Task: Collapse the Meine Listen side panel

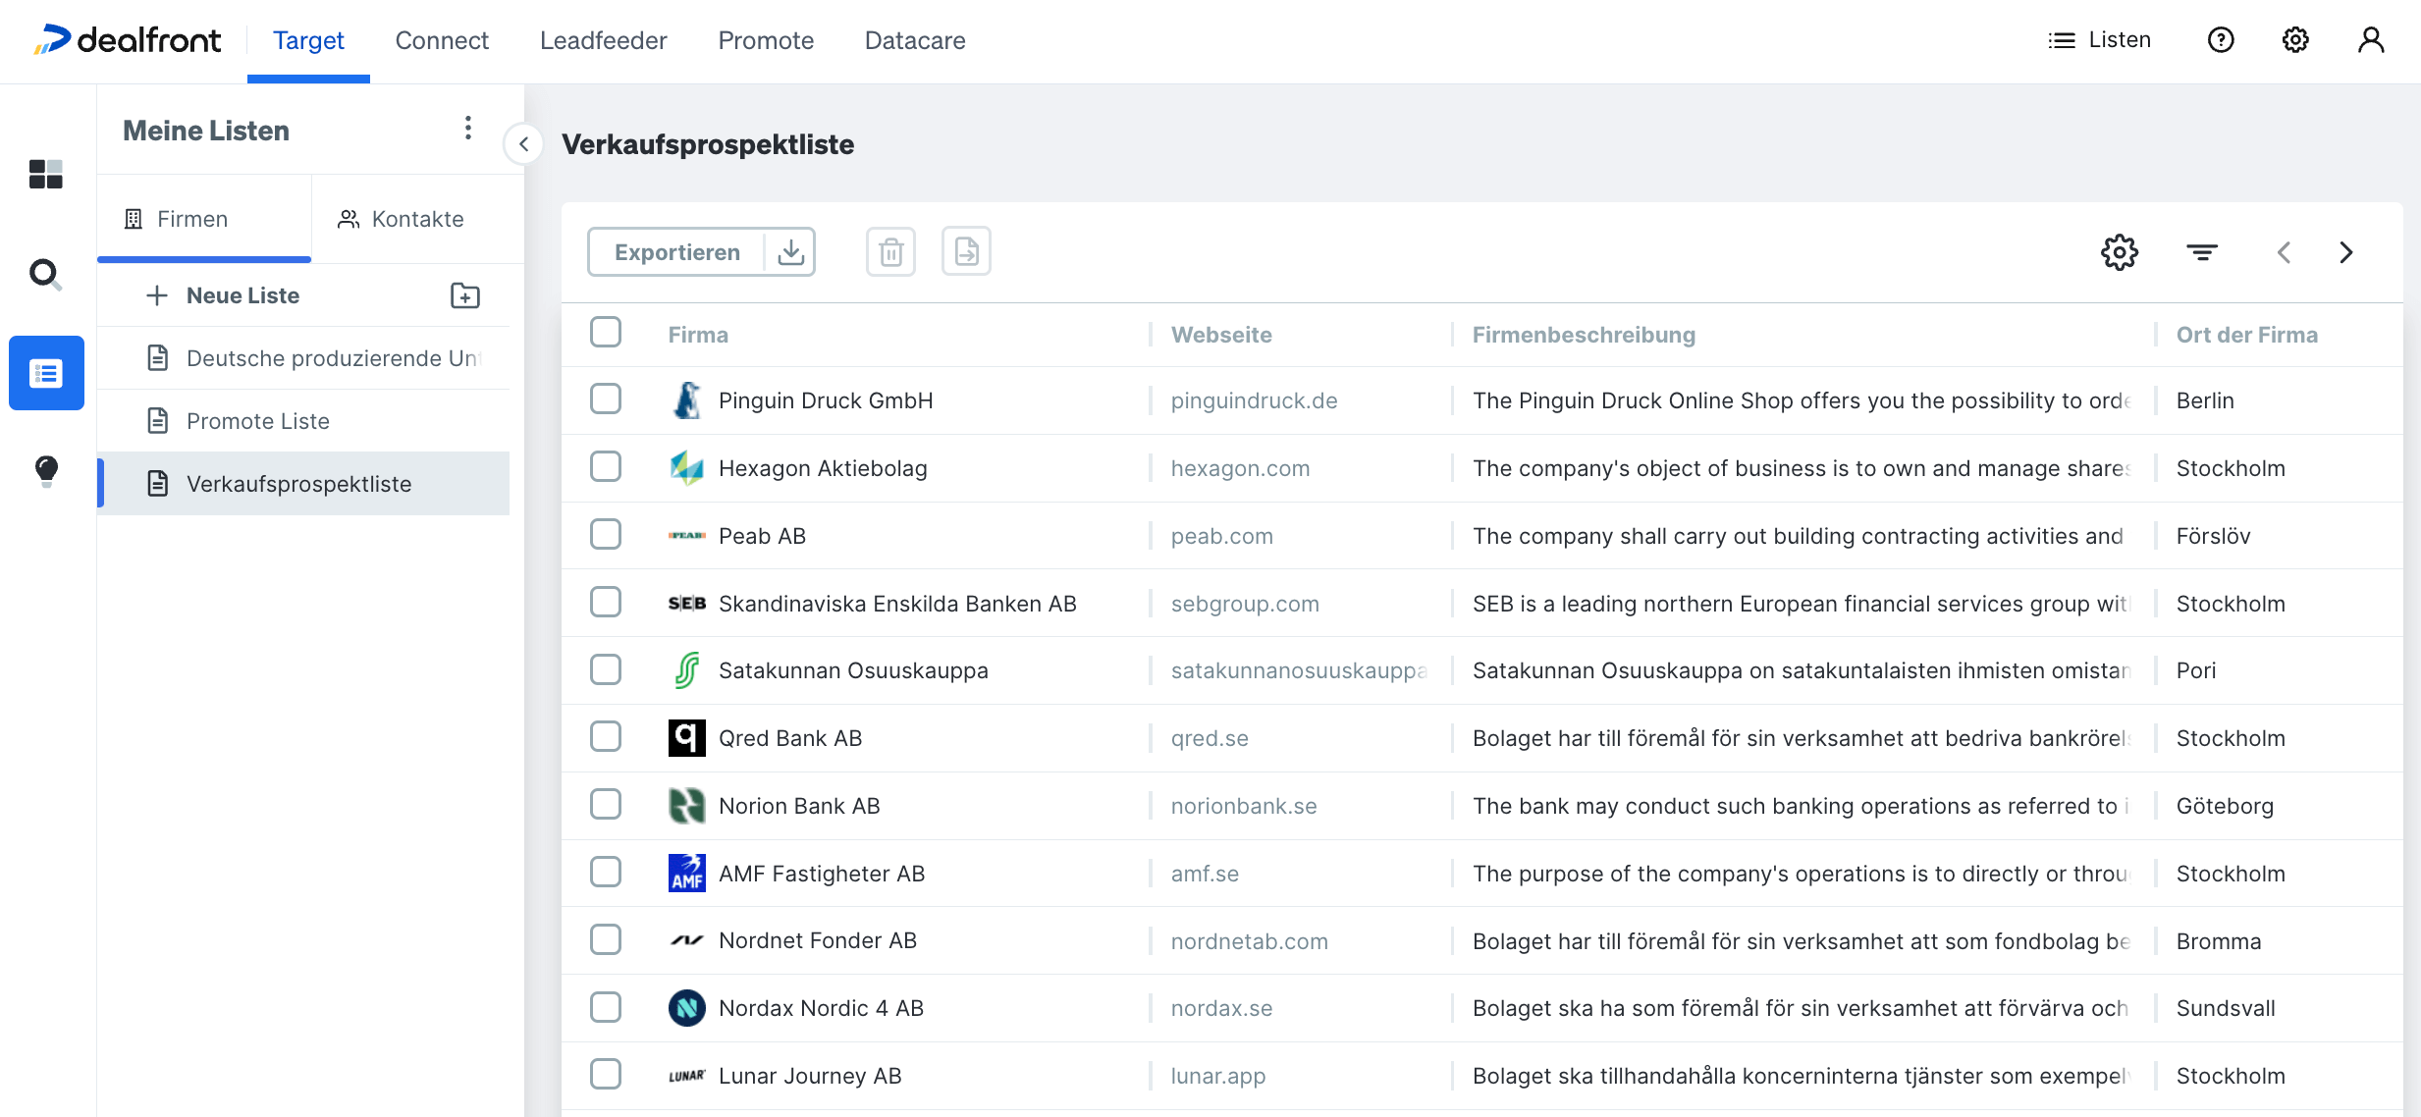Action: [524, 144]
